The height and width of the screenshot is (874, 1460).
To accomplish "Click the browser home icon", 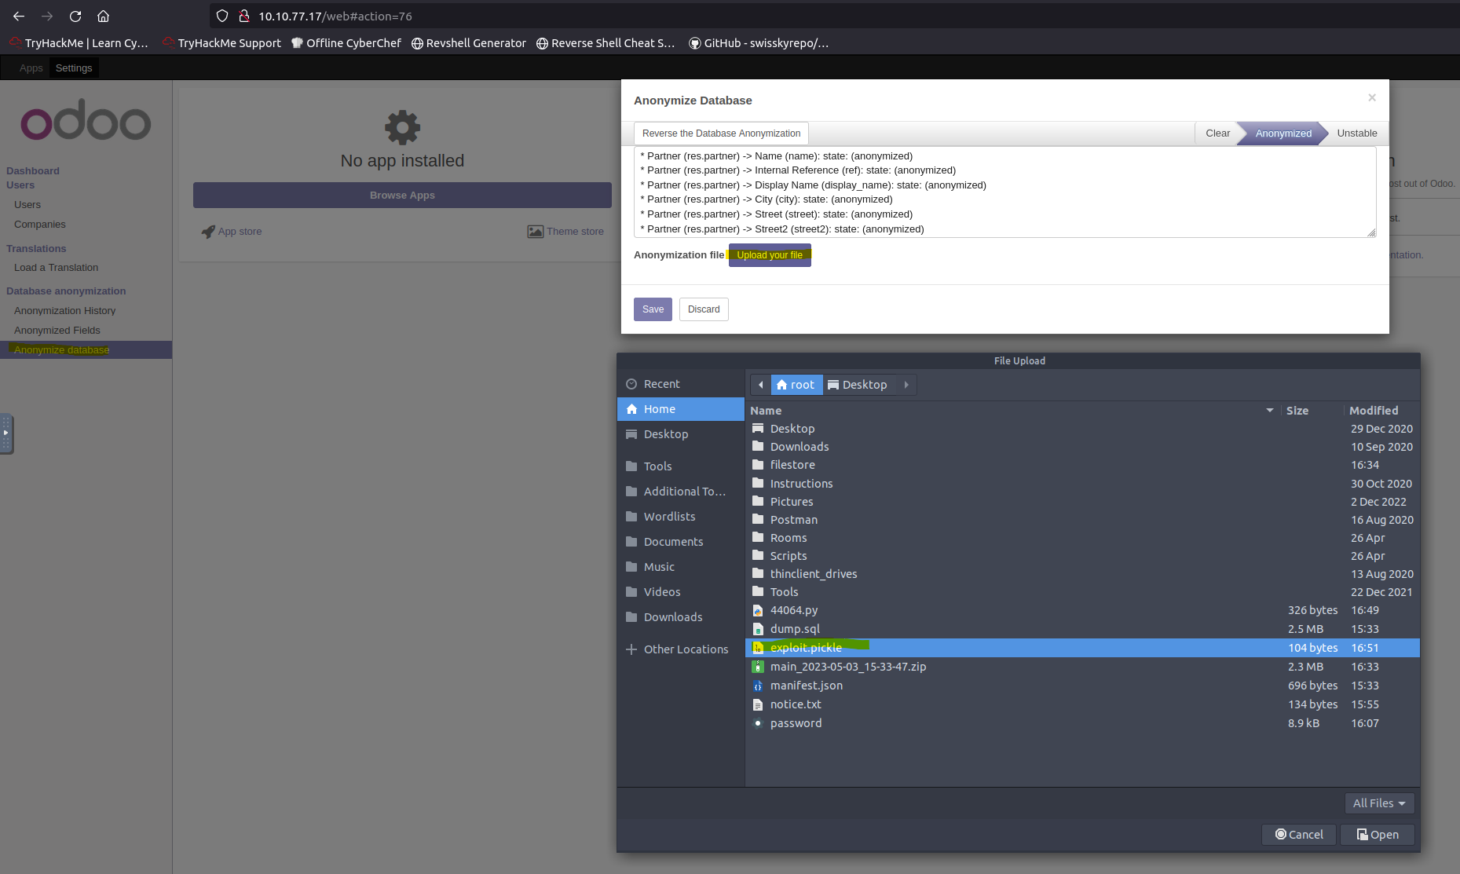I will [x=103, y=16].
